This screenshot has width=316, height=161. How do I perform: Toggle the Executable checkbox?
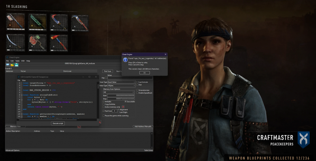click(x=126, y=102)
